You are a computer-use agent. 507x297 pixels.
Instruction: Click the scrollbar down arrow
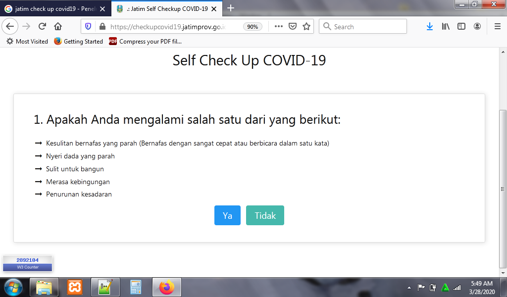[x=503, y=273]
